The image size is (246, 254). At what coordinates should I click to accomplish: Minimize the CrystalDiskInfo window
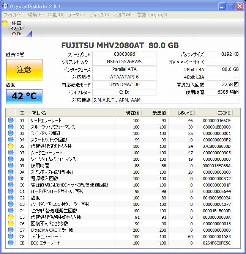(x=222, y=6)
